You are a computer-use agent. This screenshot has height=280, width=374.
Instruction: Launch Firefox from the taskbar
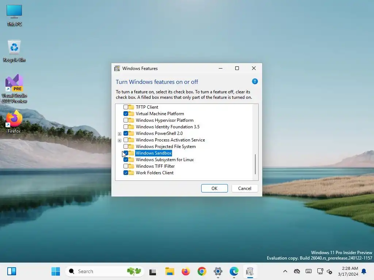[x=186, y=271]
